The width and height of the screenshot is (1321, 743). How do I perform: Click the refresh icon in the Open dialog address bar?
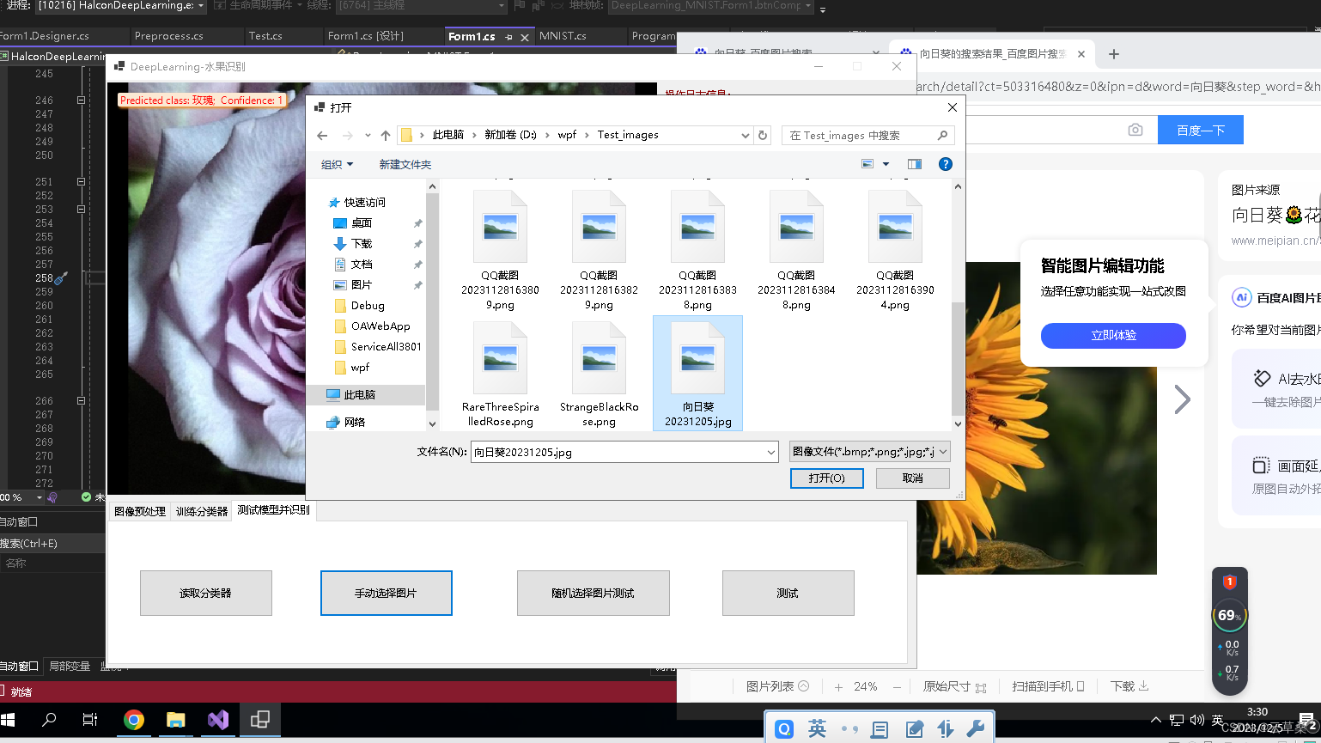point(763,135)
